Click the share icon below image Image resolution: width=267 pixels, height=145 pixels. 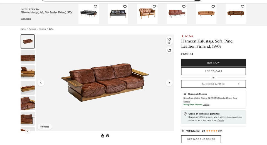[103, 136]
